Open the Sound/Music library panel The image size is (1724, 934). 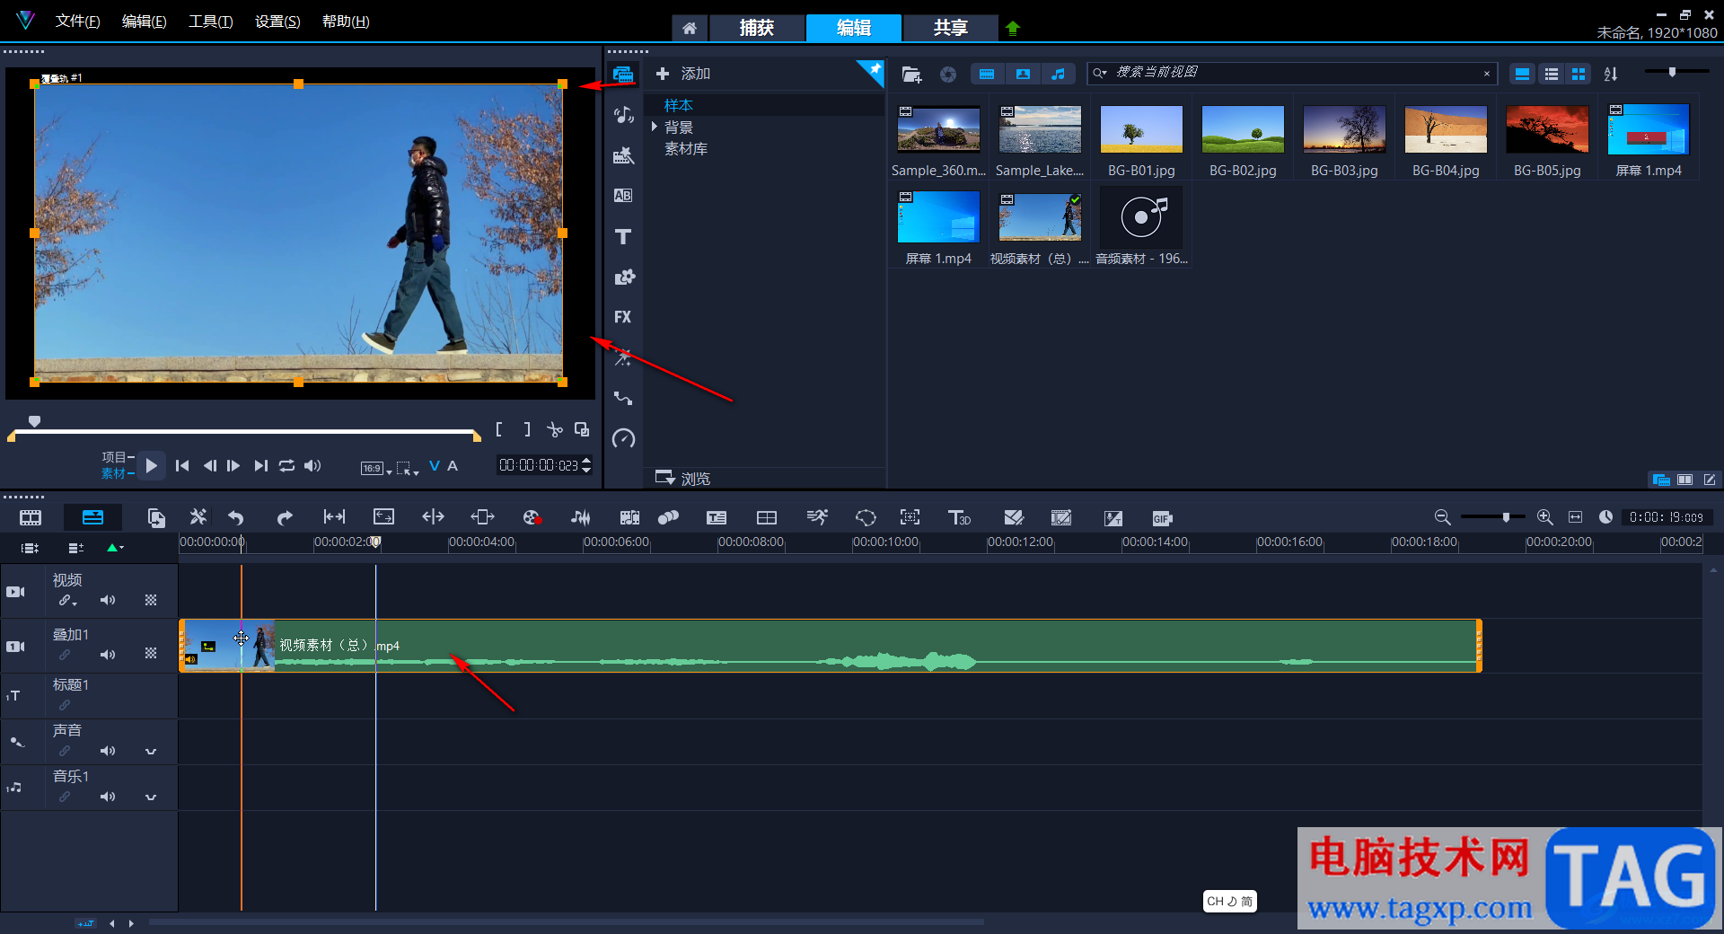623,115
